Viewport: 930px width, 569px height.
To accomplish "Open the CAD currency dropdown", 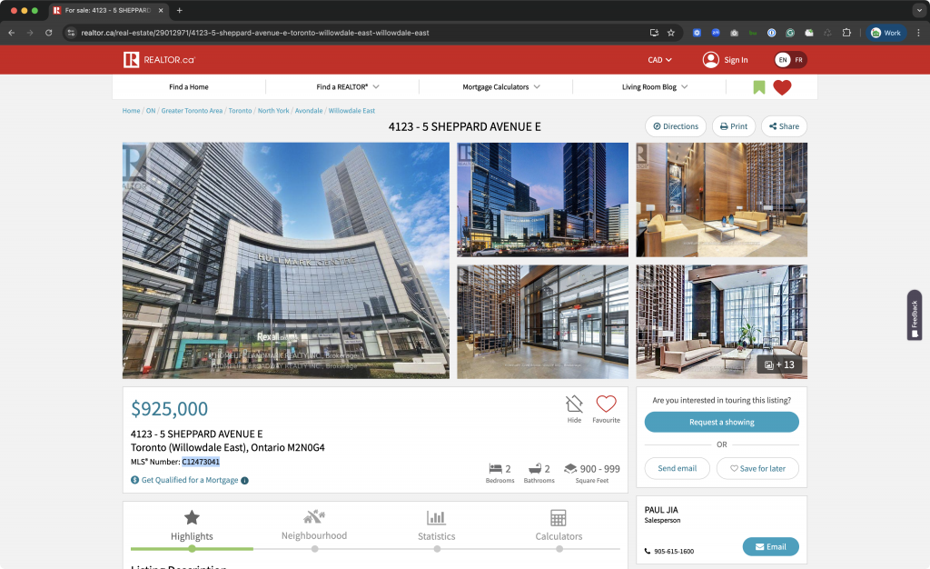I will coord(659,60).
